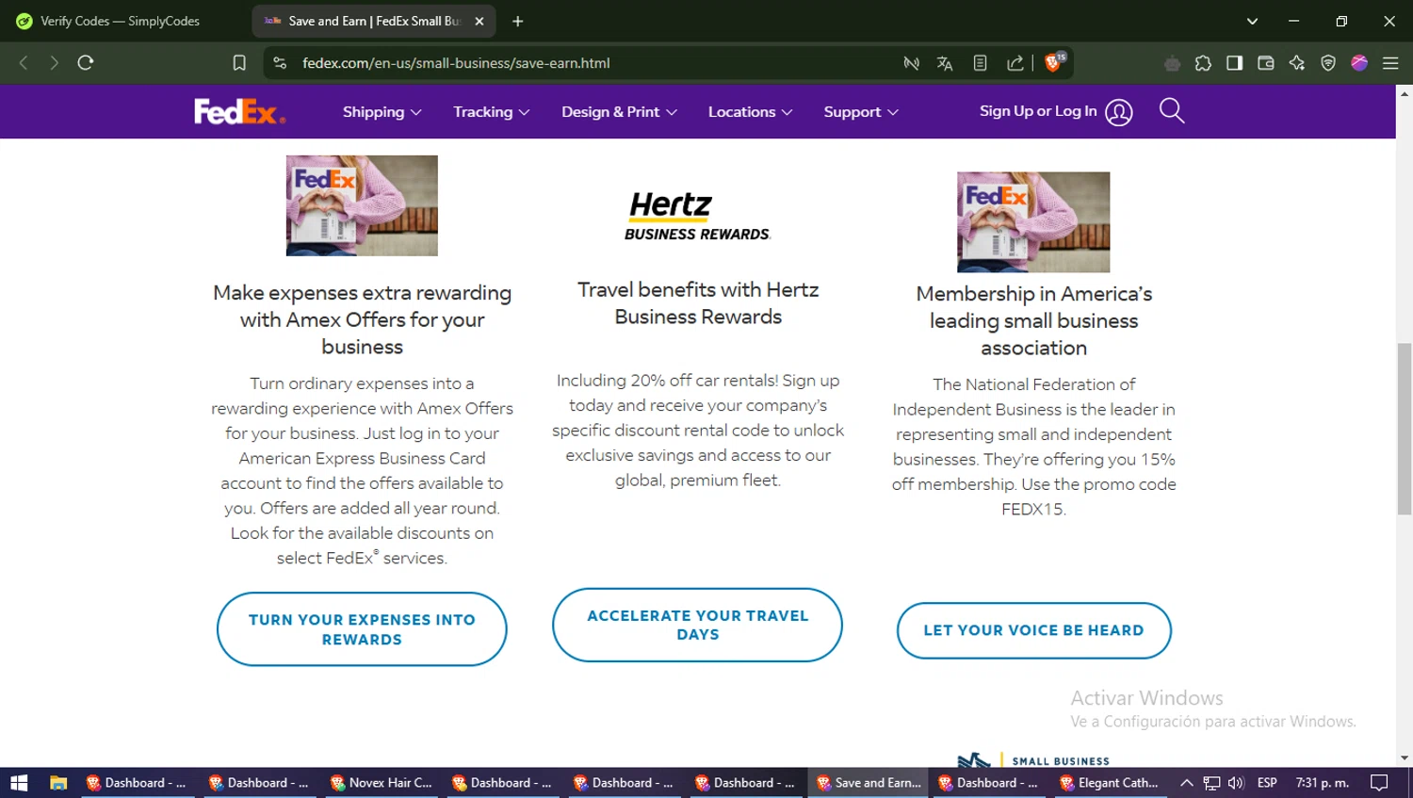
Task: Open site information icon in address bar
Action: pyautogui.click(x=280, y=63)
